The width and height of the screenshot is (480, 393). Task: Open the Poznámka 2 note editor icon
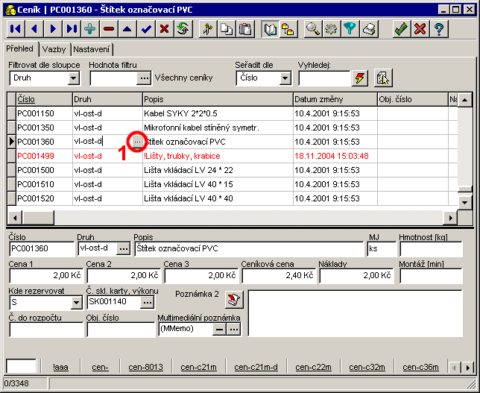(x=234, y=299)
